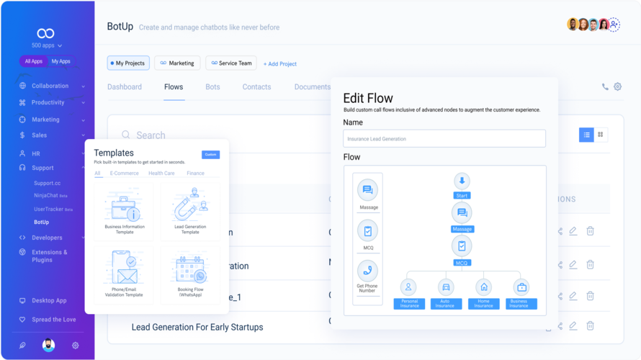Click Auto Insurance node
641x360 pixels.
[x=446, y=294]
